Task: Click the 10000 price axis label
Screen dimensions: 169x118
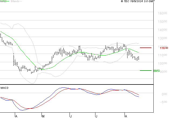Action: click(163, 63)
